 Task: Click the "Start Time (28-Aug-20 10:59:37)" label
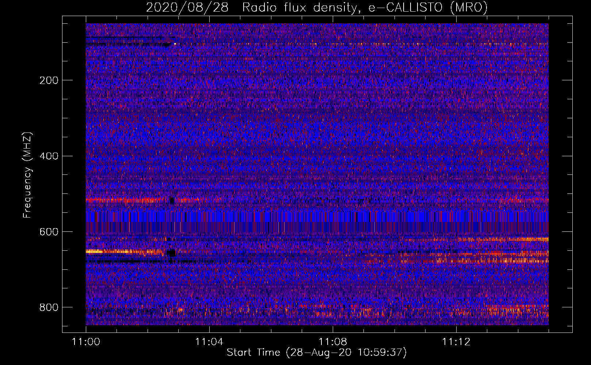click(317, 353)
